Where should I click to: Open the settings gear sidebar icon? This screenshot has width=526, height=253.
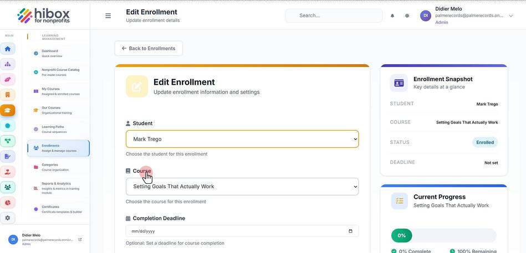[8, 218]
